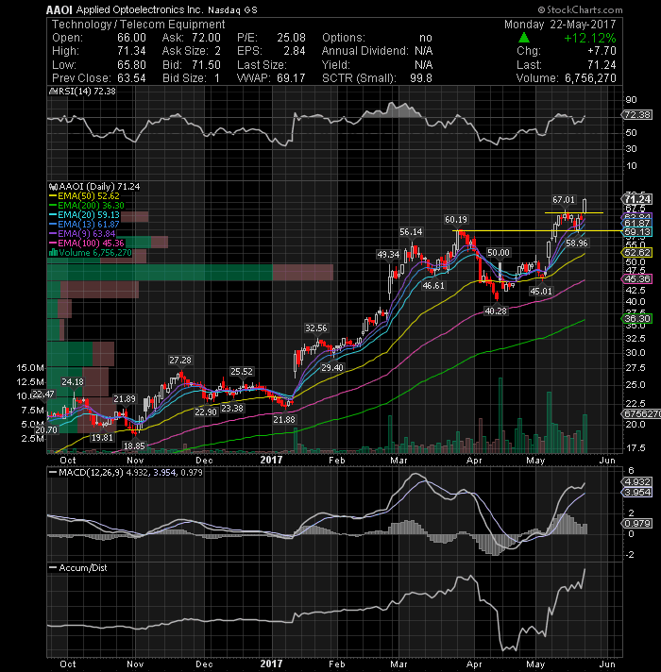Click the MACD(12,26,9) indicator label
Screen dimensions: 661x672
click(x=91, y=473)
